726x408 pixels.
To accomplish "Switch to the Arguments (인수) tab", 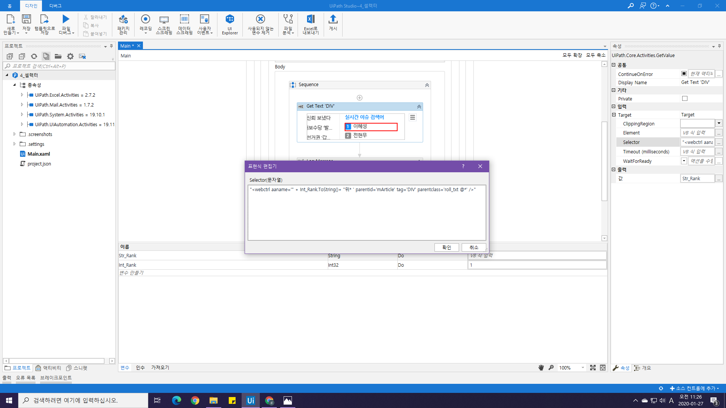I will coord(140,368).
